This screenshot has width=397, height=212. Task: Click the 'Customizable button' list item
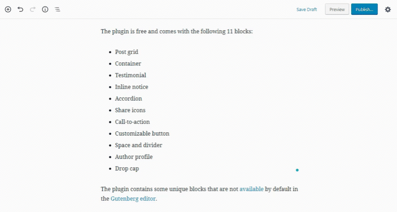pos(142,133)
